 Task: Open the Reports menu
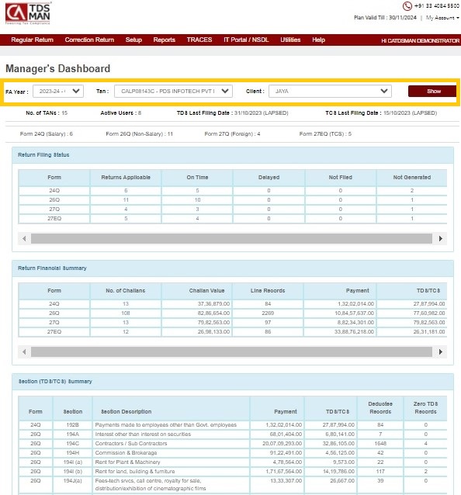(165, 40)
